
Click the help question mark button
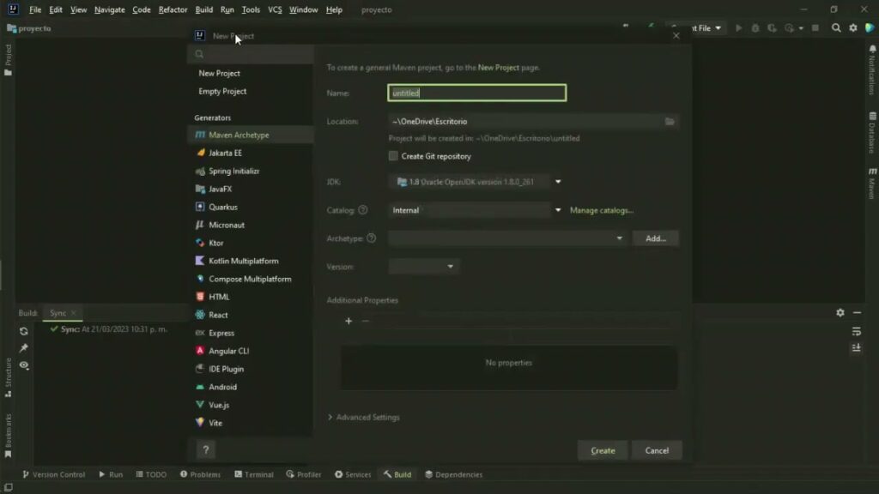point(205,449)
